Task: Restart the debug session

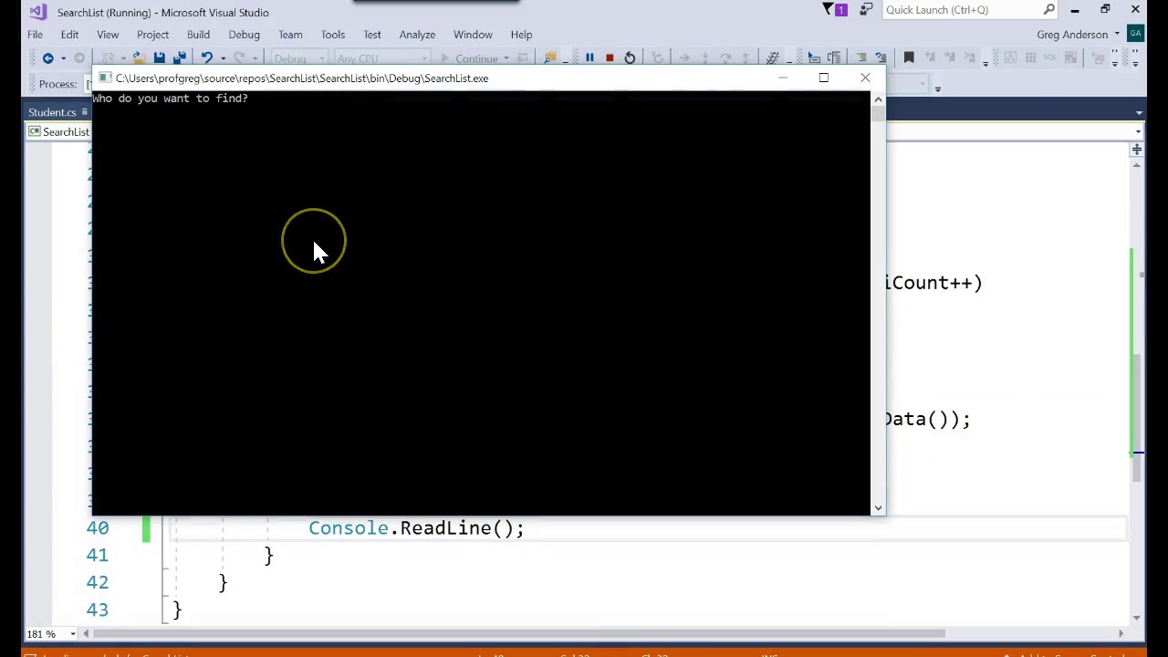Action: [630, 58]
